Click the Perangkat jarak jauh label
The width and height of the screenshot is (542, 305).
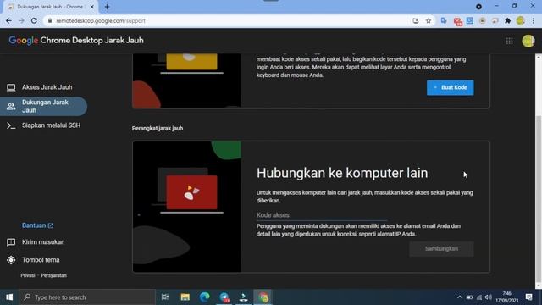click(158, 128)
